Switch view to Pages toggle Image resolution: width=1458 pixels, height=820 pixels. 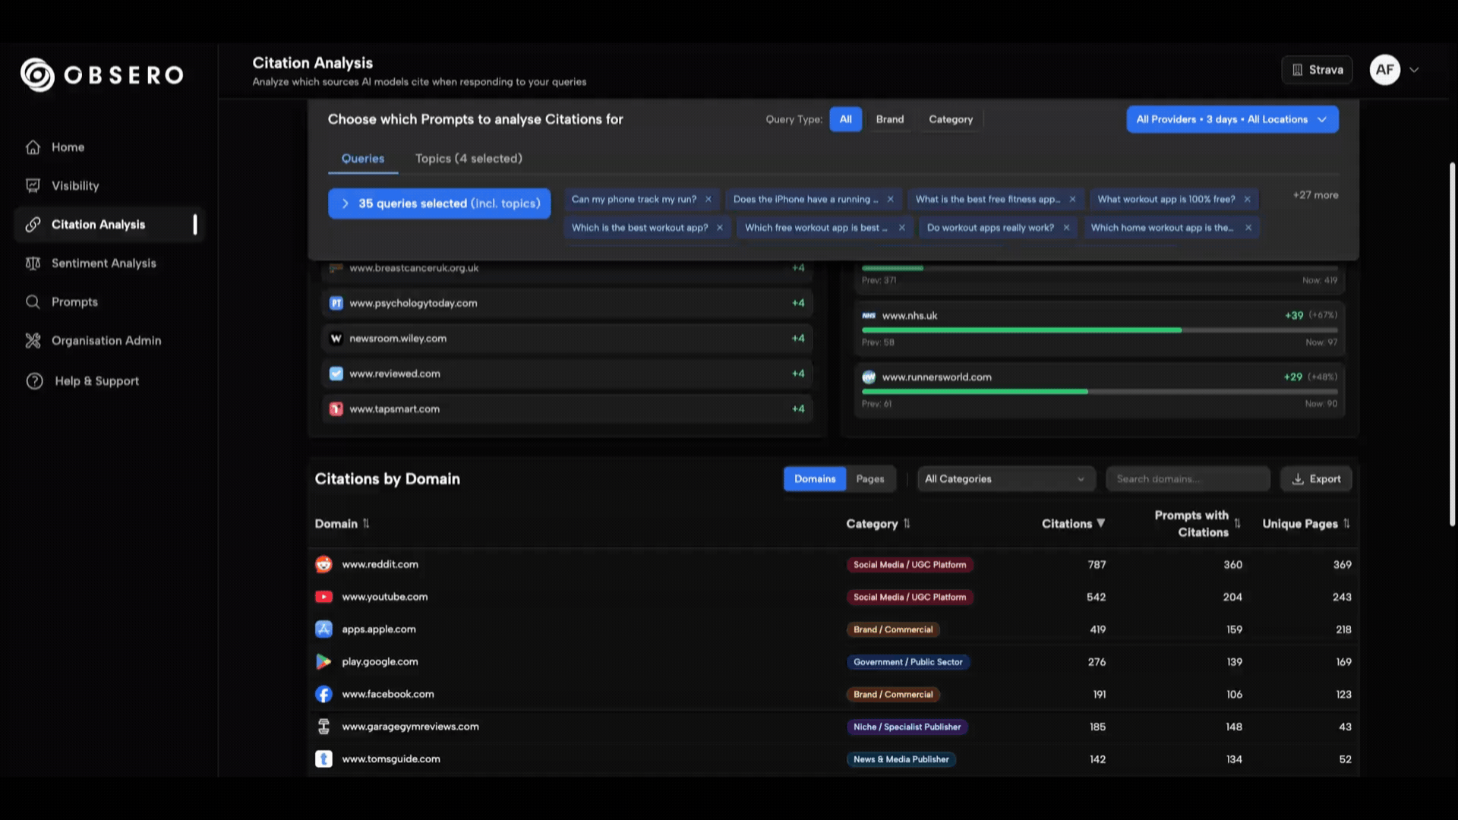pos(869,479)
